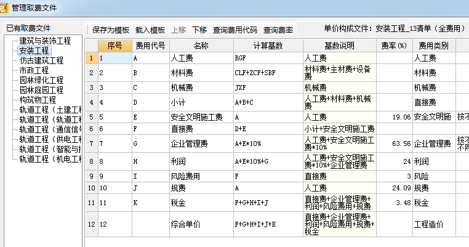Select 轨道工程（土建工程 tree item

pyautogui.click(x=50, y=110)
